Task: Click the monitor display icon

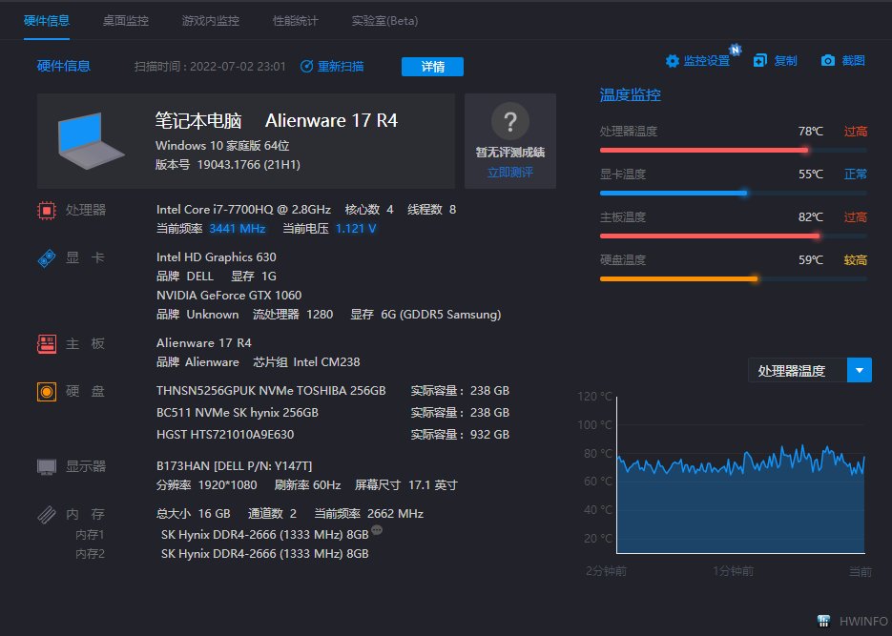Action: (x=46, y=466)
